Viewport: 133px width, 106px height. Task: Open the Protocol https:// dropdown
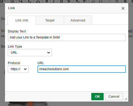[x=18, y=69]
